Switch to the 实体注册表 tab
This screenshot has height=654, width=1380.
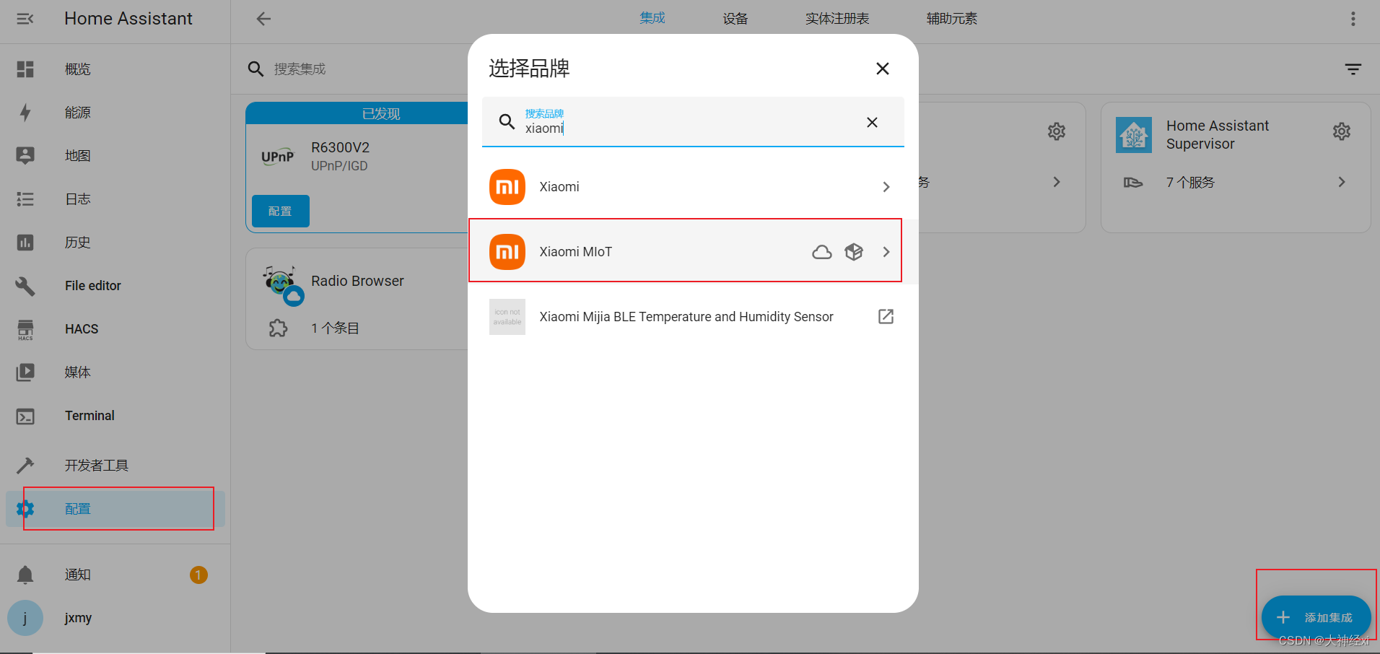(837, 19)
